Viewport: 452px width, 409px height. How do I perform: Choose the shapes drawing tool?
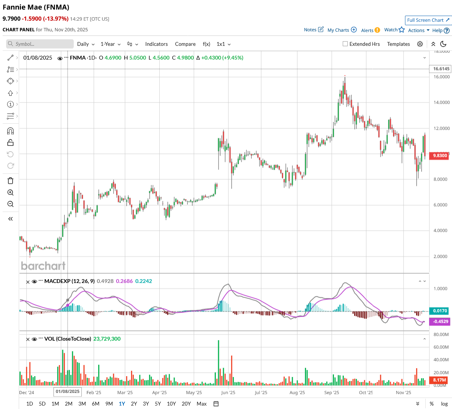(x=10, y=81)
